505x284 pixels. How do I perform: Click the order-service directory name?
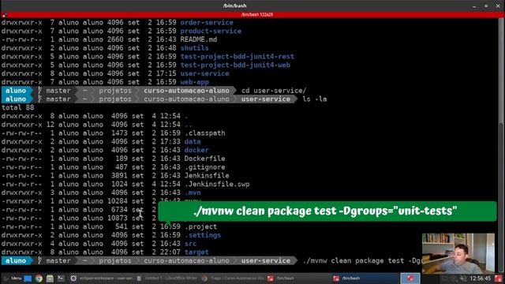[x=207, y=23]
